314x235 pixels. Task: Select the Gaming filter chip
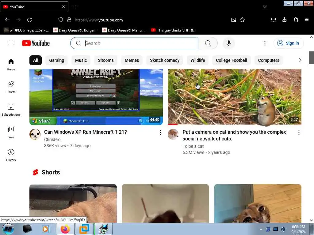tap(57, 60)
